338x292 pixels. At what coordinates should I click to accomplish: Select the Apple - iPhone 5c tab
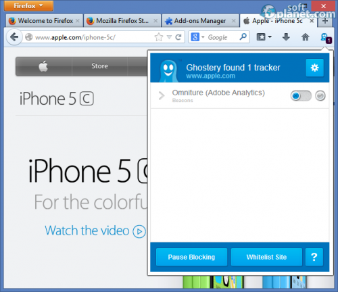(279, 21)
